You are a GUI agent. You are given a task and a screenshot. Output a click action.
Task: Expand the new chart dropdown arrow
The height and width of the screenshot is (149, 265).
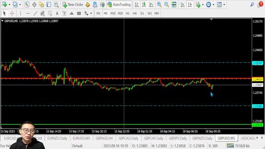10,5
